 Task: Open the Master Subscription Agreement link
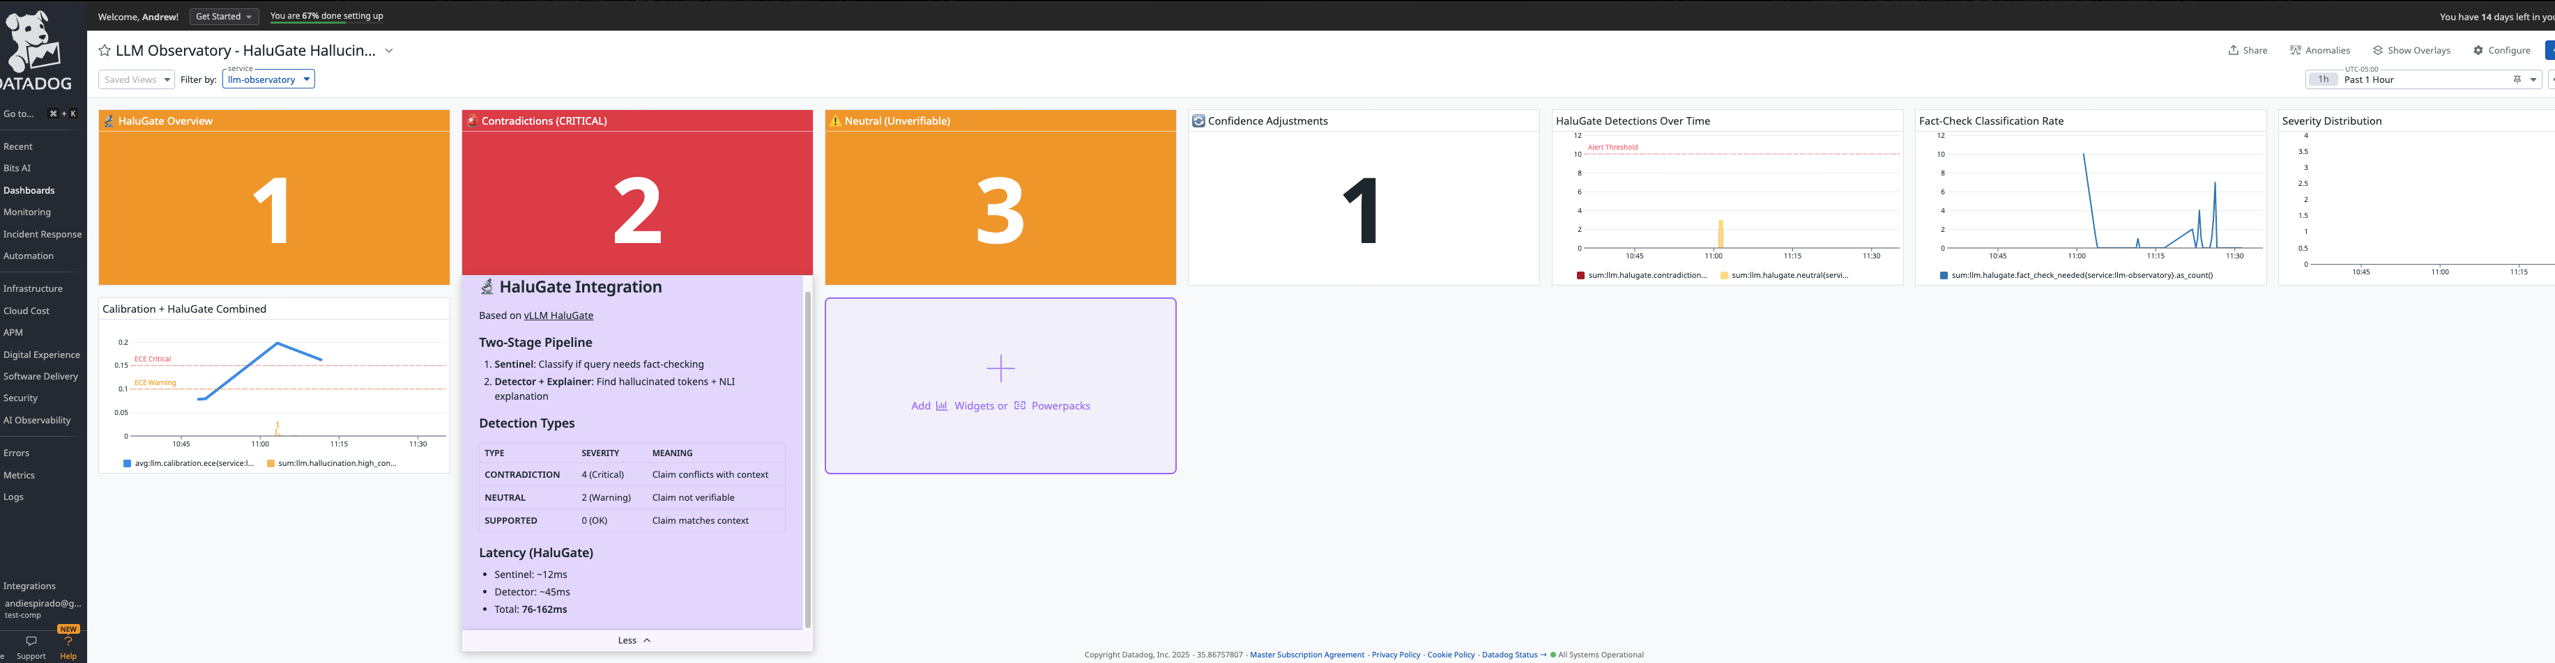[1307, 655]
